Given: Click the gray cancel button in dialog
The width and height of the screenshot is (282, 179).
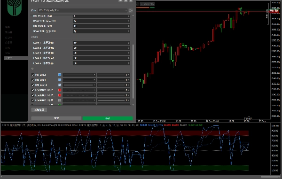Looking at the screenshot, I should pyautogui.click(x=56, y=118).
